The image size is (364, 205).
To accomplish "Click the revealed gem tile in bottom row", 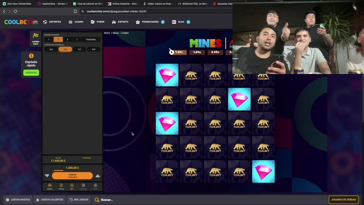I will 263,171.
